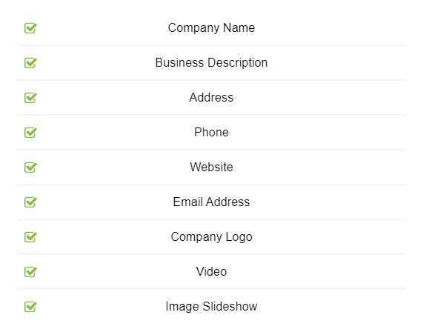This screenshot has height=335, width=426.
Task: Click the Company Logo text
Action: click(211, 237)
